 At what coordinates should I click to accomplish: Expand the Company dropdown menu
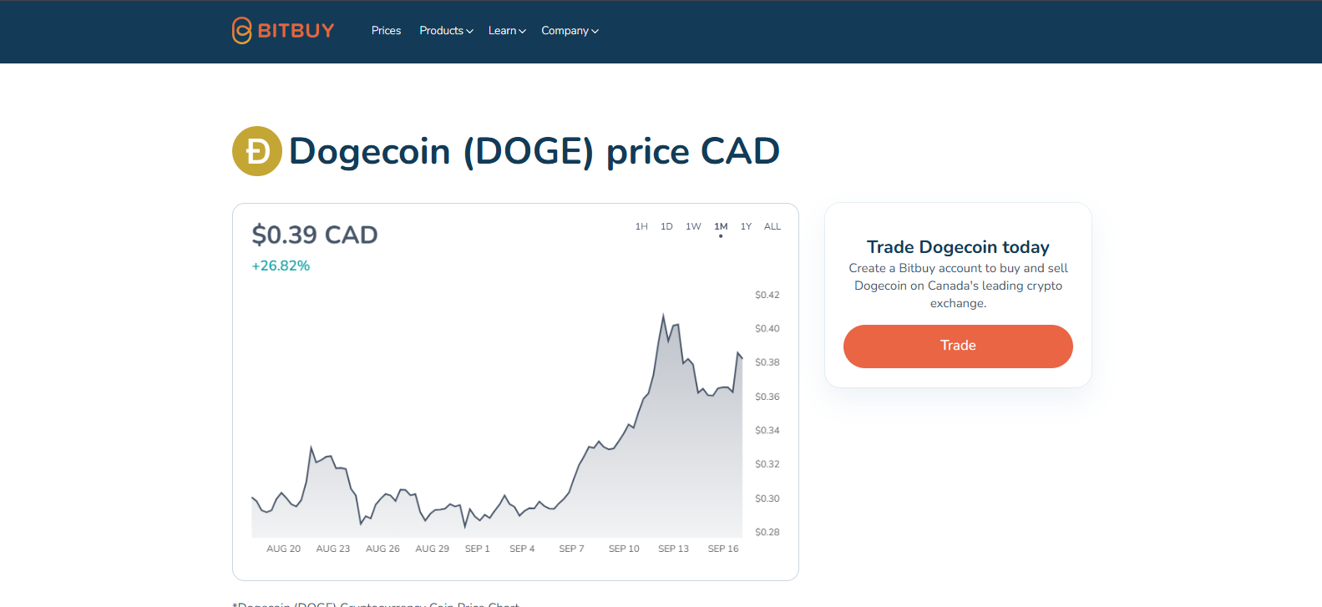click(570, 31)
